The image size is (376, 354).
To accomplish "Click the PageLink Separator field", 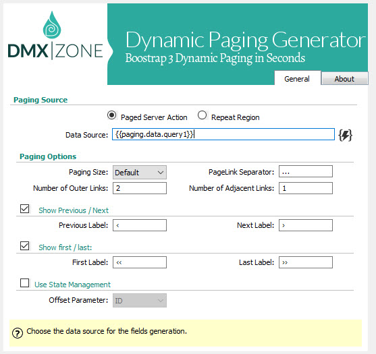I will coord(306,171).
